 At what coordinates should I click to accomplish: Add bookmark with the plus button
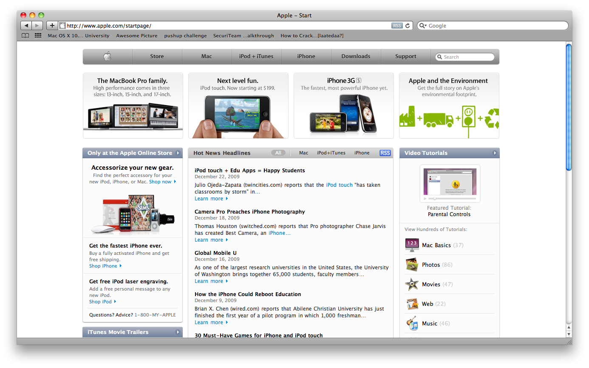[52, 26]
